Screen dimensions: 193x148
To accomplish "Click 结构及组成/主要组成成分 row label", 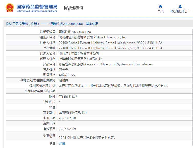I will click(38, 80).
